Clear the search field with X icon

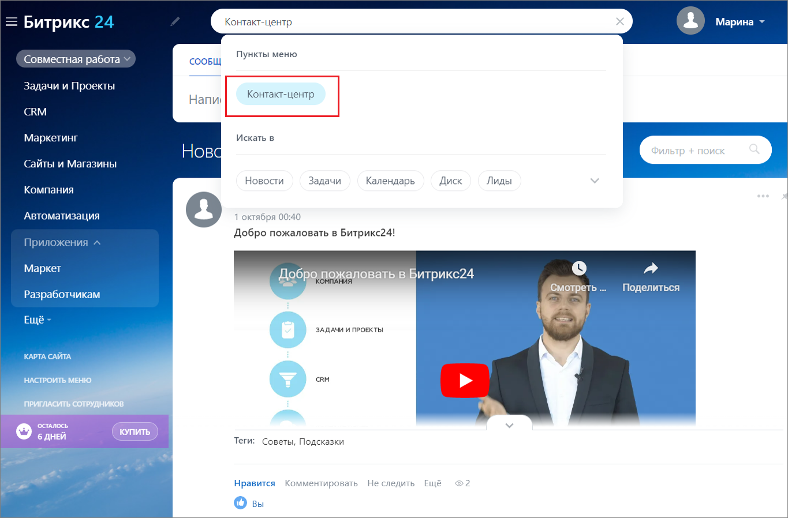[620, 21]
